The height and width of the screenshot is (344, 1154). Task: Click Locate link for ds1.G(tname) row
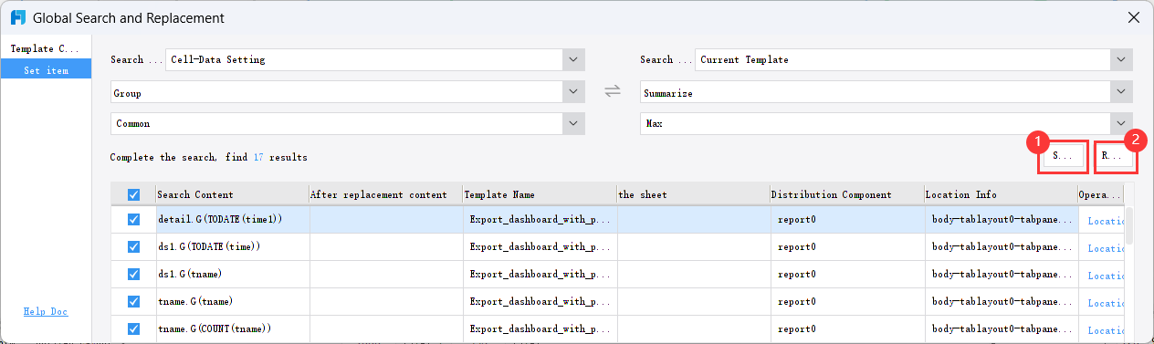coord(1105,276)
